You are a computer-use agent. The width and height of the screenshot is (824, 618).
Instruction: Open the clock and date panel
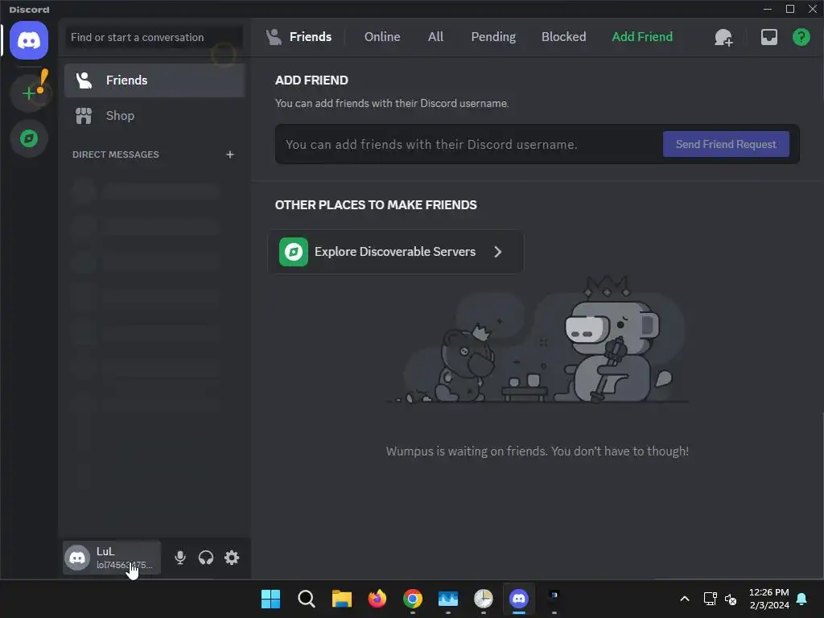pos(768,599)
